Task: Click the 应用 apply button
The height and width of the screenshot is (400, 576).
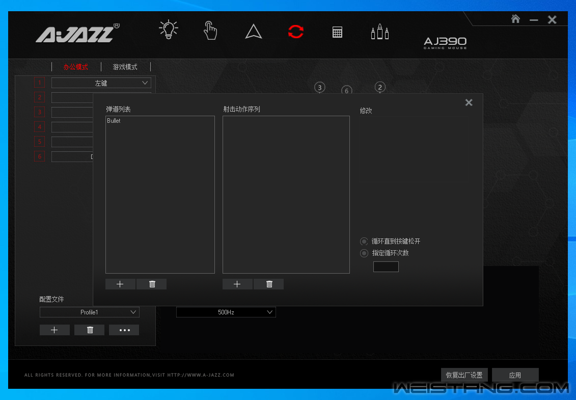Action: [x=515, y=375]
